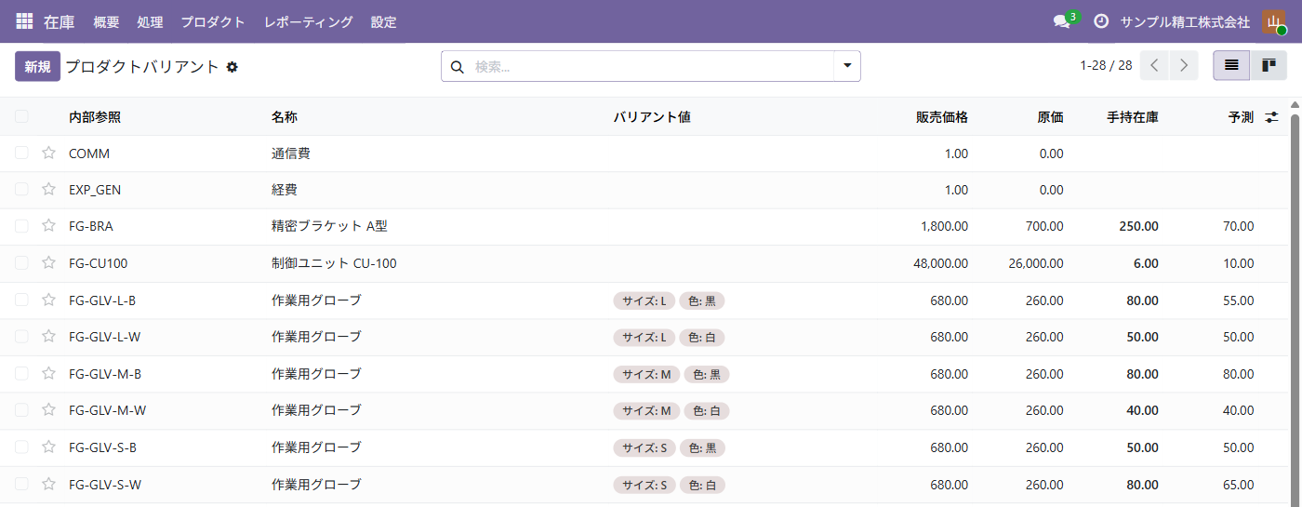Viewport: 1302px width, 507px height.
Task: Star the FG-BRA row as favorite
Action: (48, 226)
